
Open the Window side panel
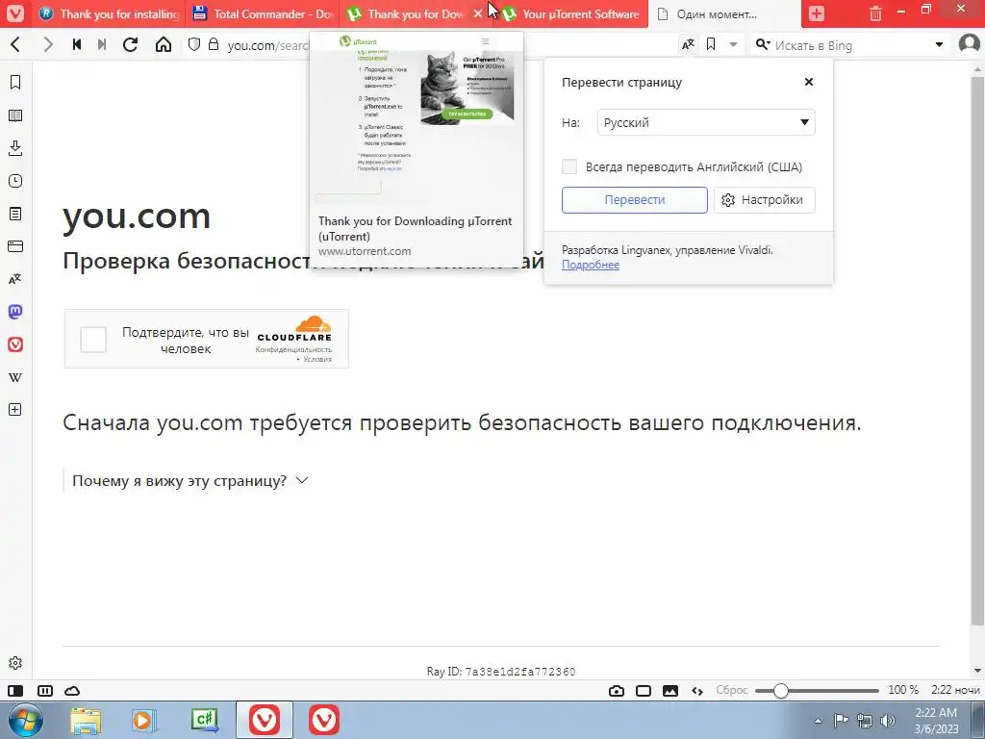click(15, 246)
